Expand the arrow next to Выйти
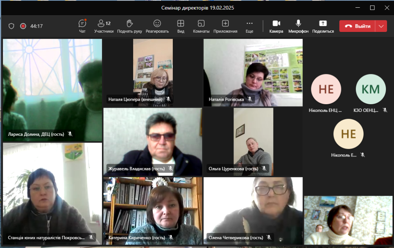This screenshot has height=248, width=394. click(x=381, y=26)
